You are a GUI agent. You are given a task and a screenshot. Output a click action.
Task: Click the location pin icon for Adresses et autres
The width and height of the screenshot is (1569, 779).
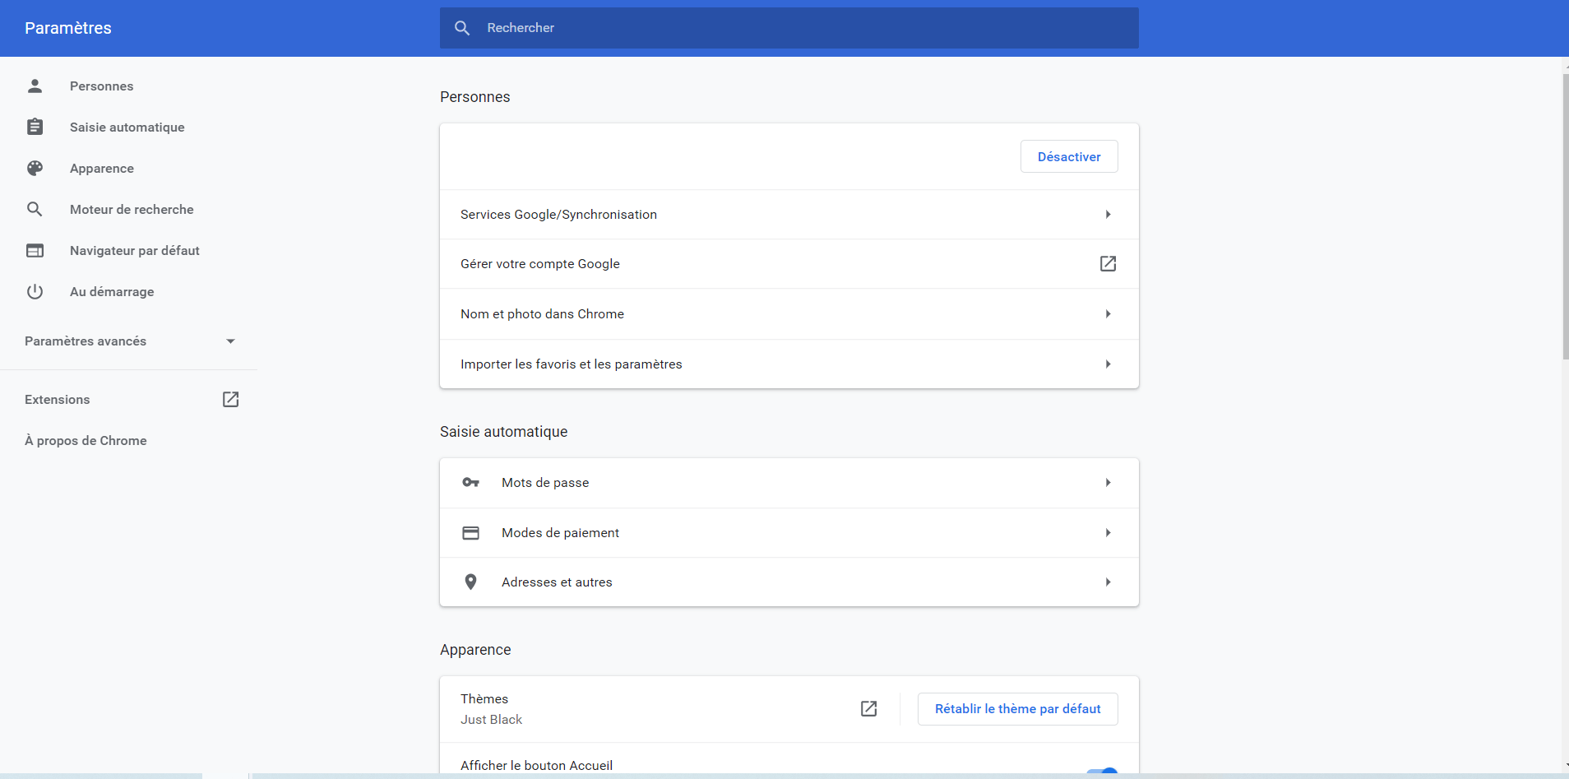click(470, 582)
